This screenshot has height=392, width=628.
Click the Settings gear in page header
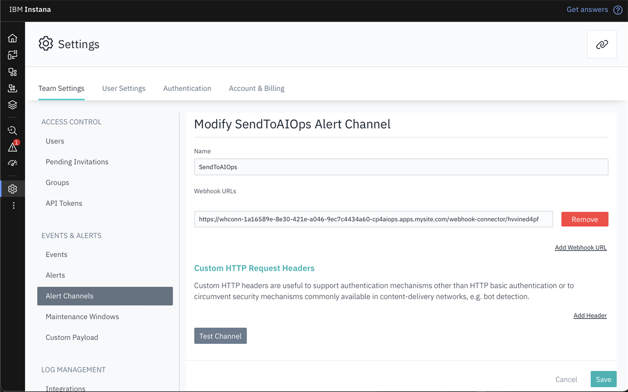coord(46,44)
